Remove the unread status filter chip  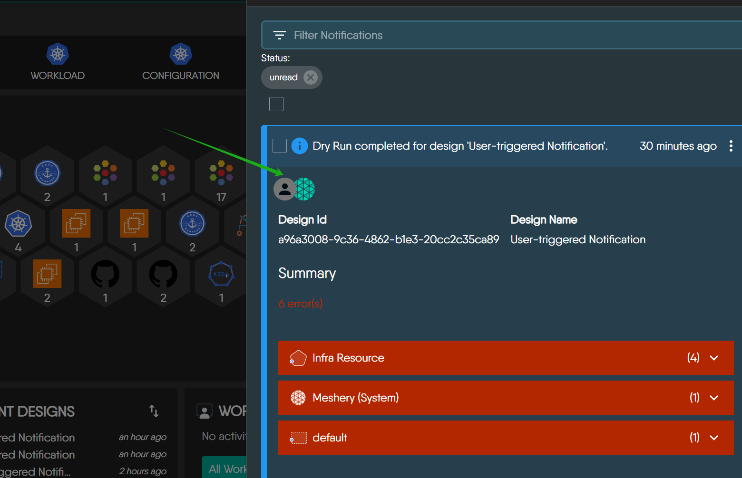tap(311, 77)
